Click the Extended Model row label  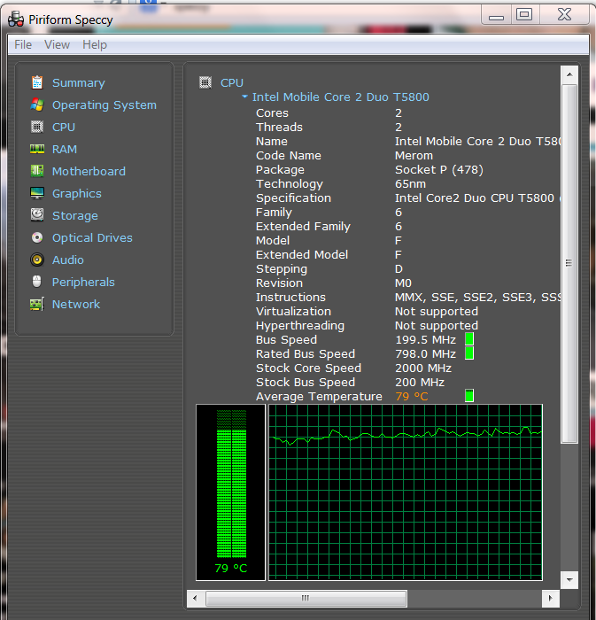(x=302, y=255)
